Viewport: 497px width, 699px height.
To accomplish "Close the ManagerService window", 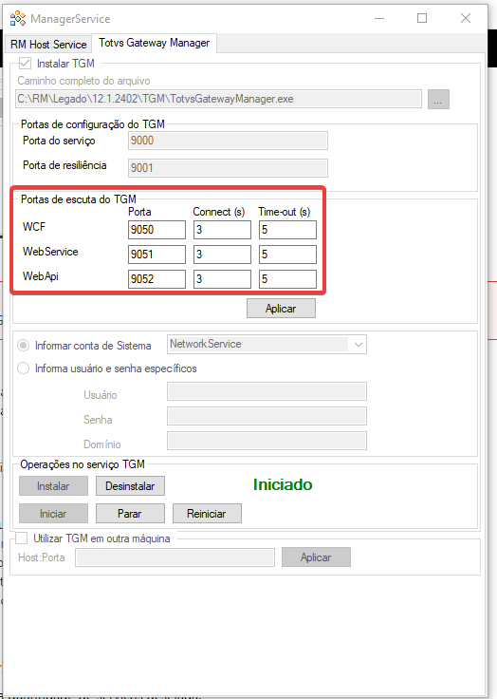I will pos(466,19).
